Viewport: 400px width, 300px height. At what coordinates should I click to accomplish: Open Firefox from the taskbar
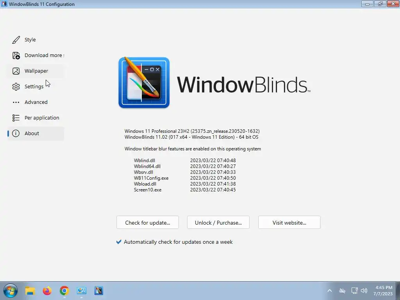47,291
